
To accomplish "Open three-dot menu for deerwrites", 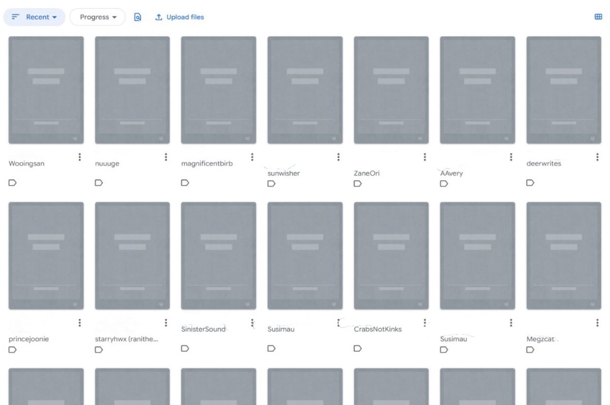I will (x=597, y=157).
